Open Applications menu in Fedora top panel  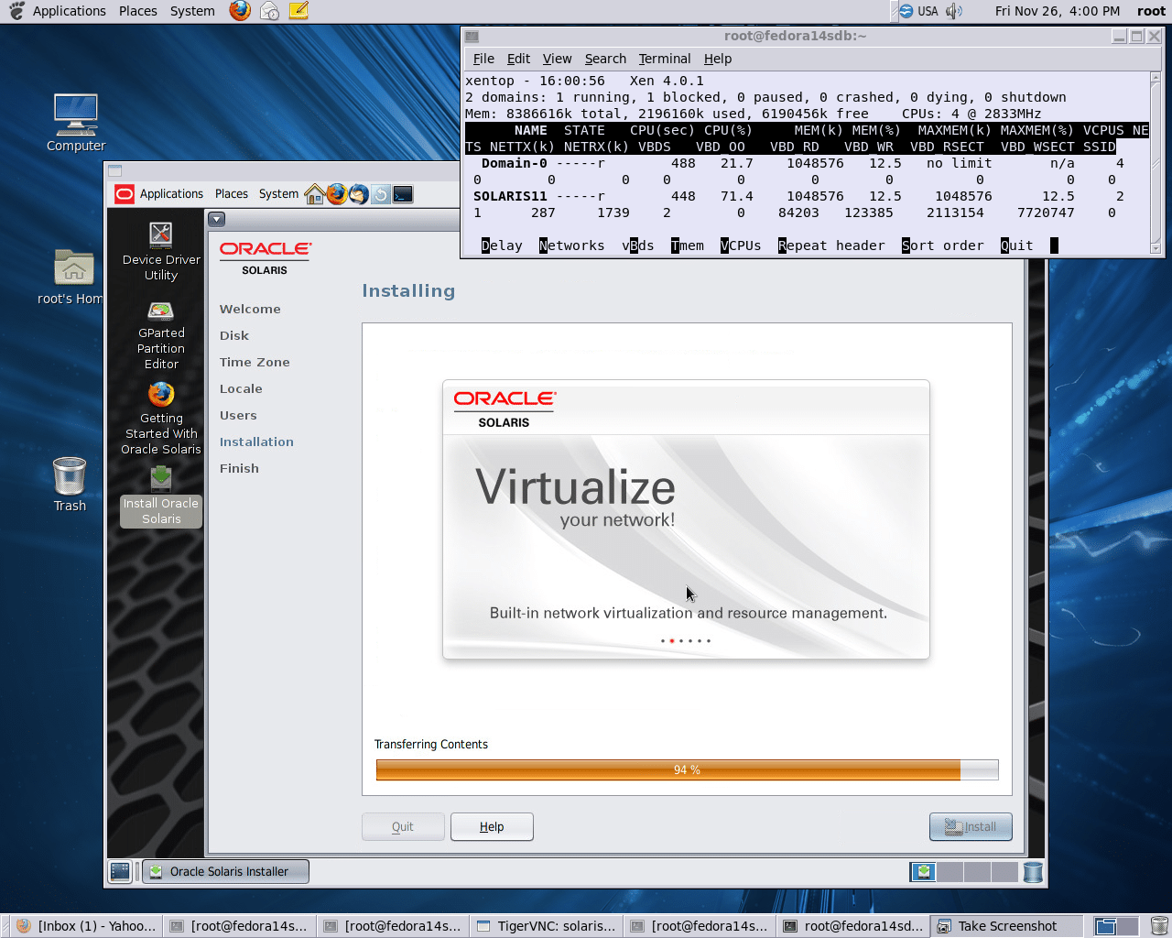click(70, 11)
